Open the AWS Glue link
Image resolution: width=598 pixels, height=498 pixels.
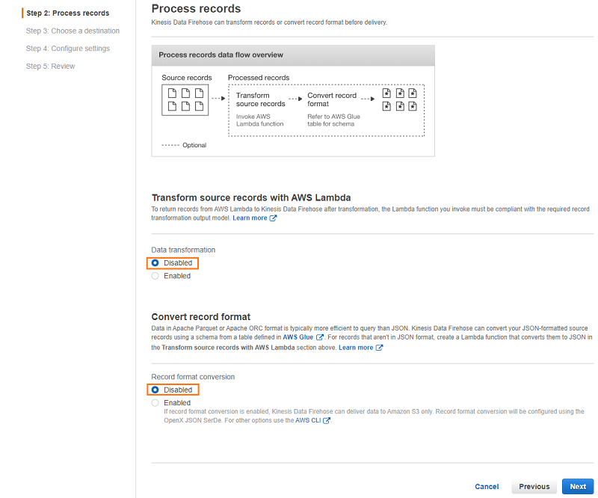[298, 337]
